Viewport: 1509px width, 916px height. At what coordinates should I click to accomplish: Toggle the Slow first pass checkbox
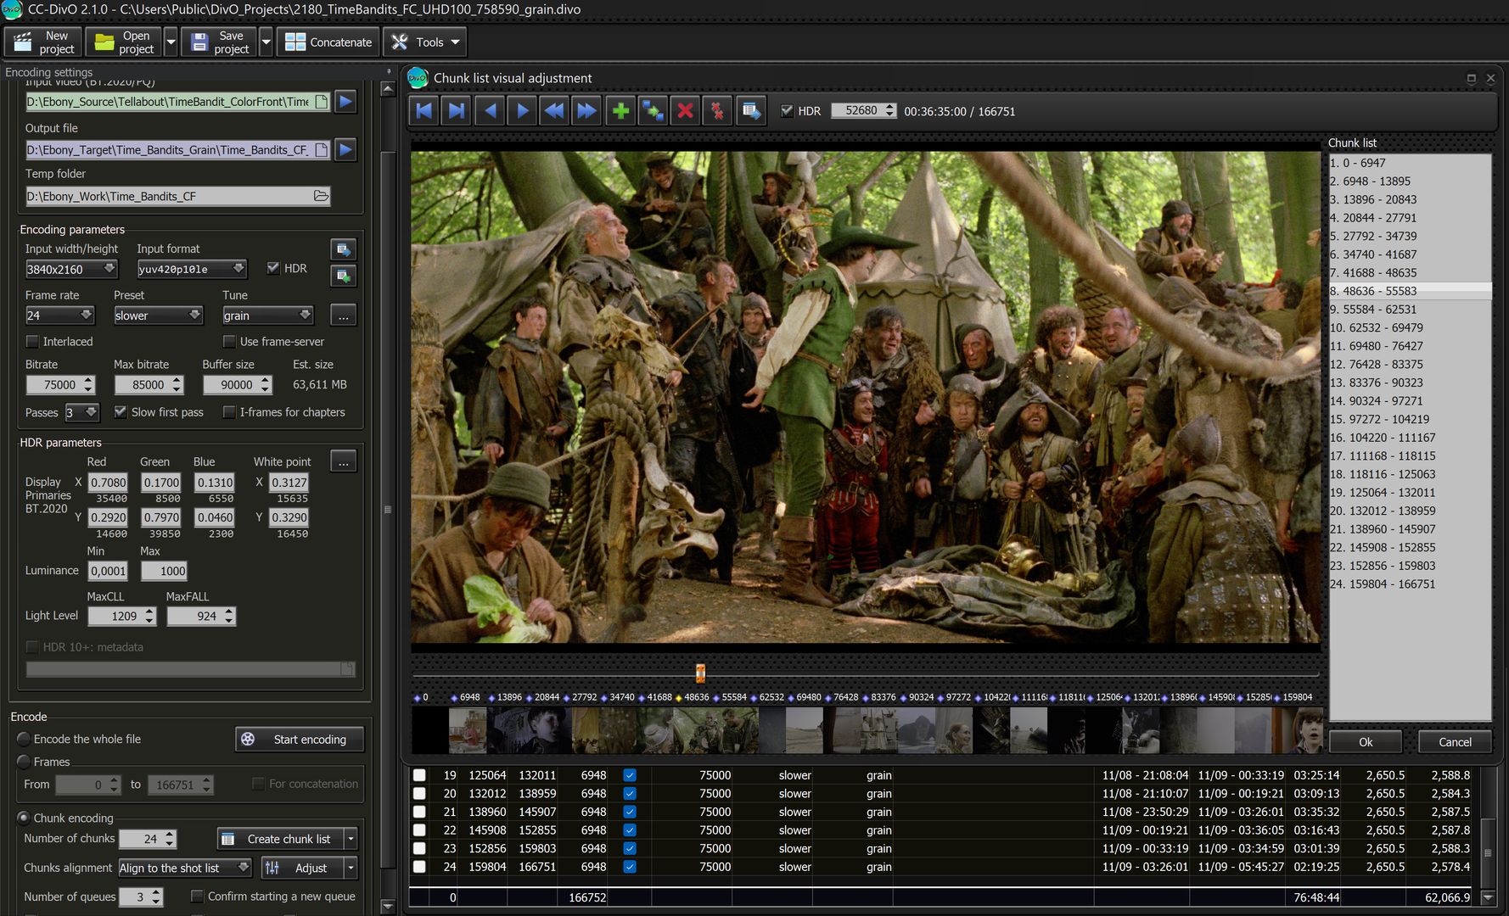(121, 412)
